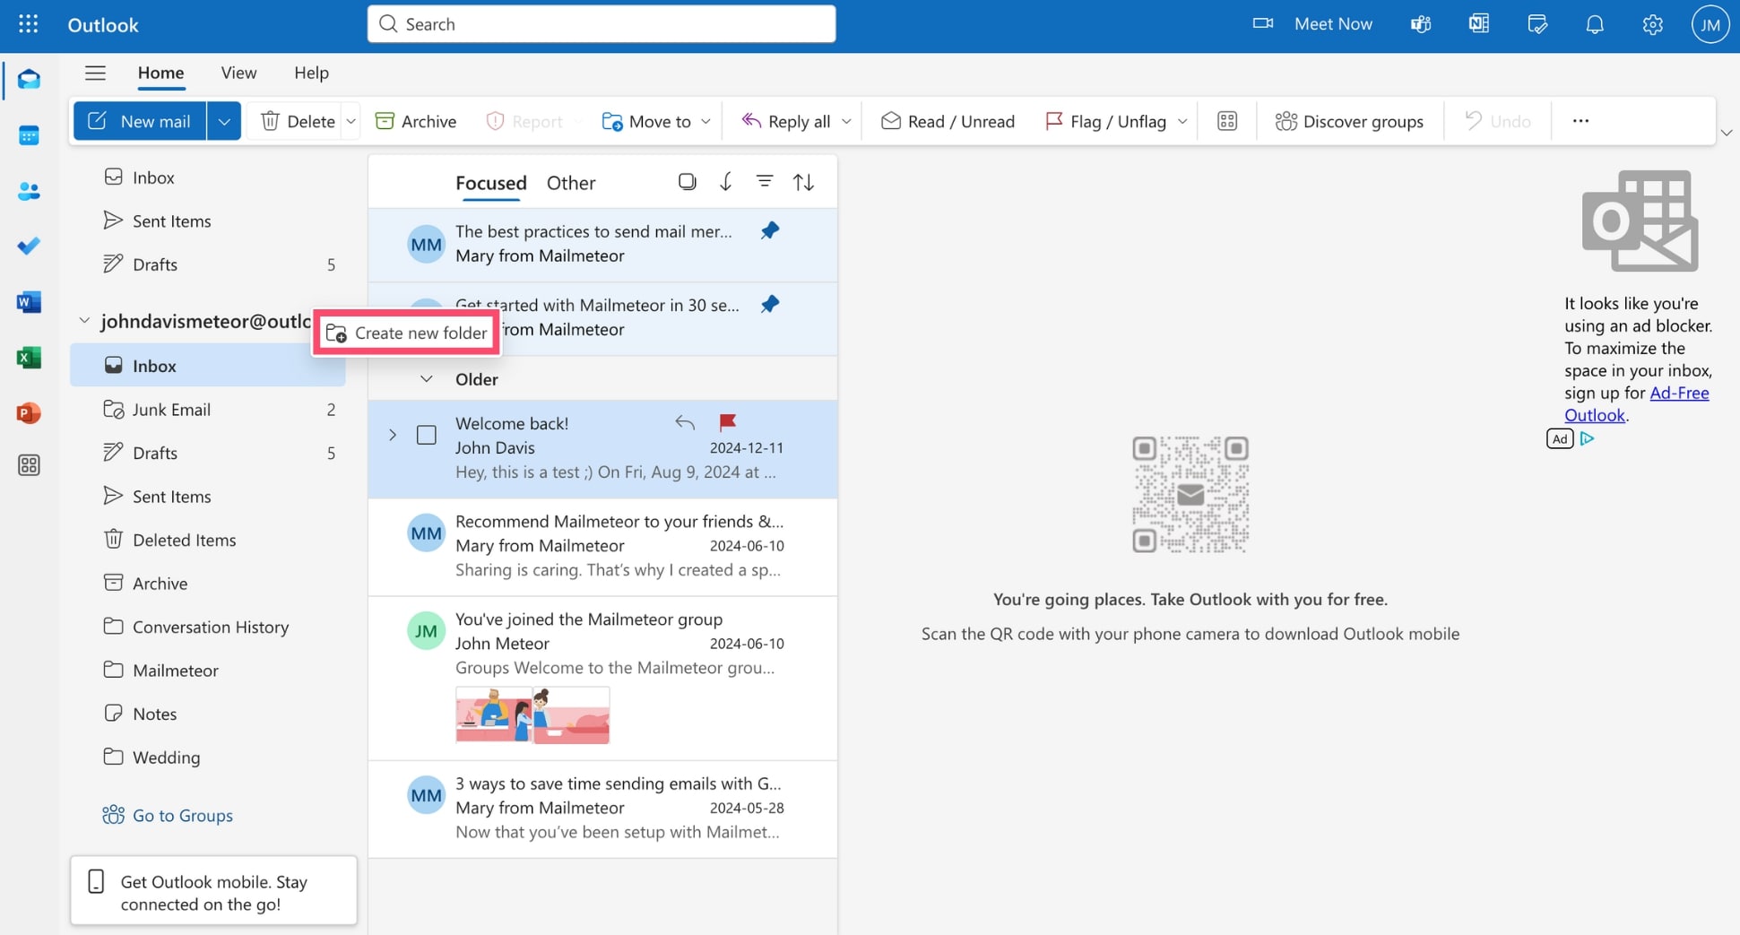Click Go to Groups in the sidebar

click(182, 815)
